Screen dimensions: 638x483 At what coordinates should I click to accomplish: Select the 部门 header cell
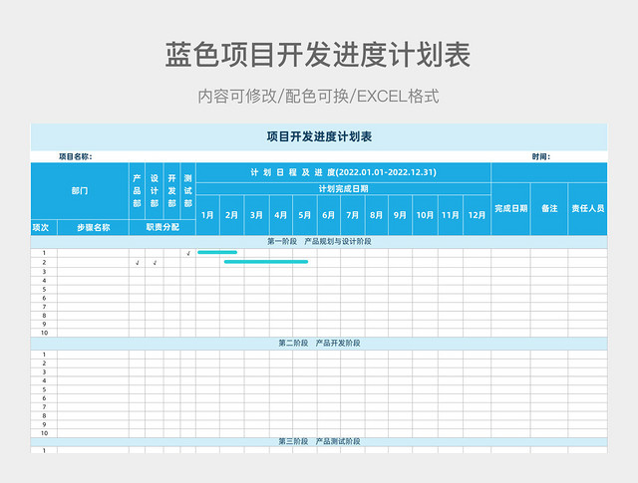[x=80, y=190]
